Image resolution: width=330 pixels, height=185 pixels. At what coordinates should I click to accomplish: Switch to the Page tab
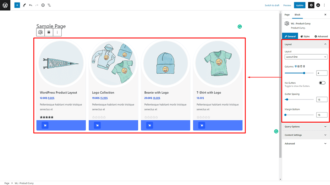pos(287,15)
